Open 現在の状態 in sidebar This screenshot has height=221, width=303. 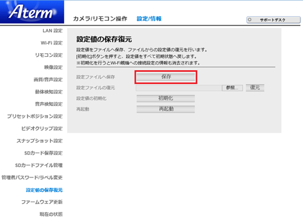click(51, 214)
